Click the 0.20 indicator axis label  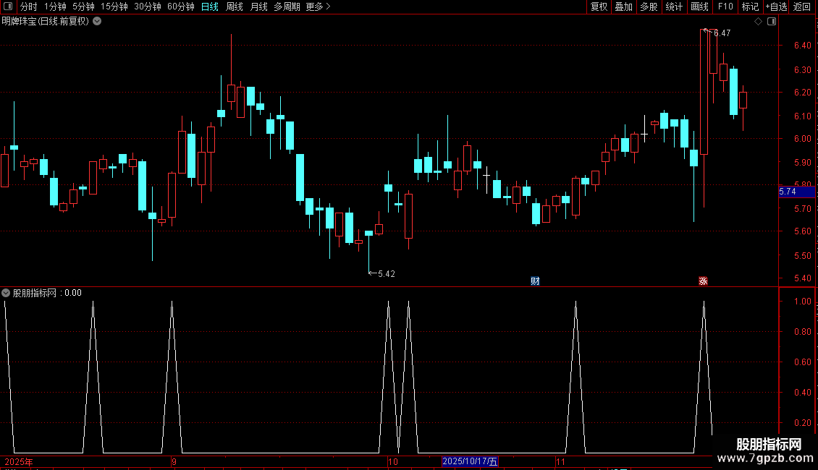pos(802,422)
